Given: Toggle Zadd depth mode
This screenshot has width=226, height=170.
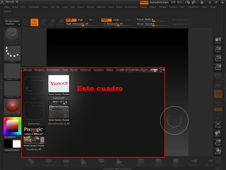Looking at the screenshot, I should (x=107, y=20).
